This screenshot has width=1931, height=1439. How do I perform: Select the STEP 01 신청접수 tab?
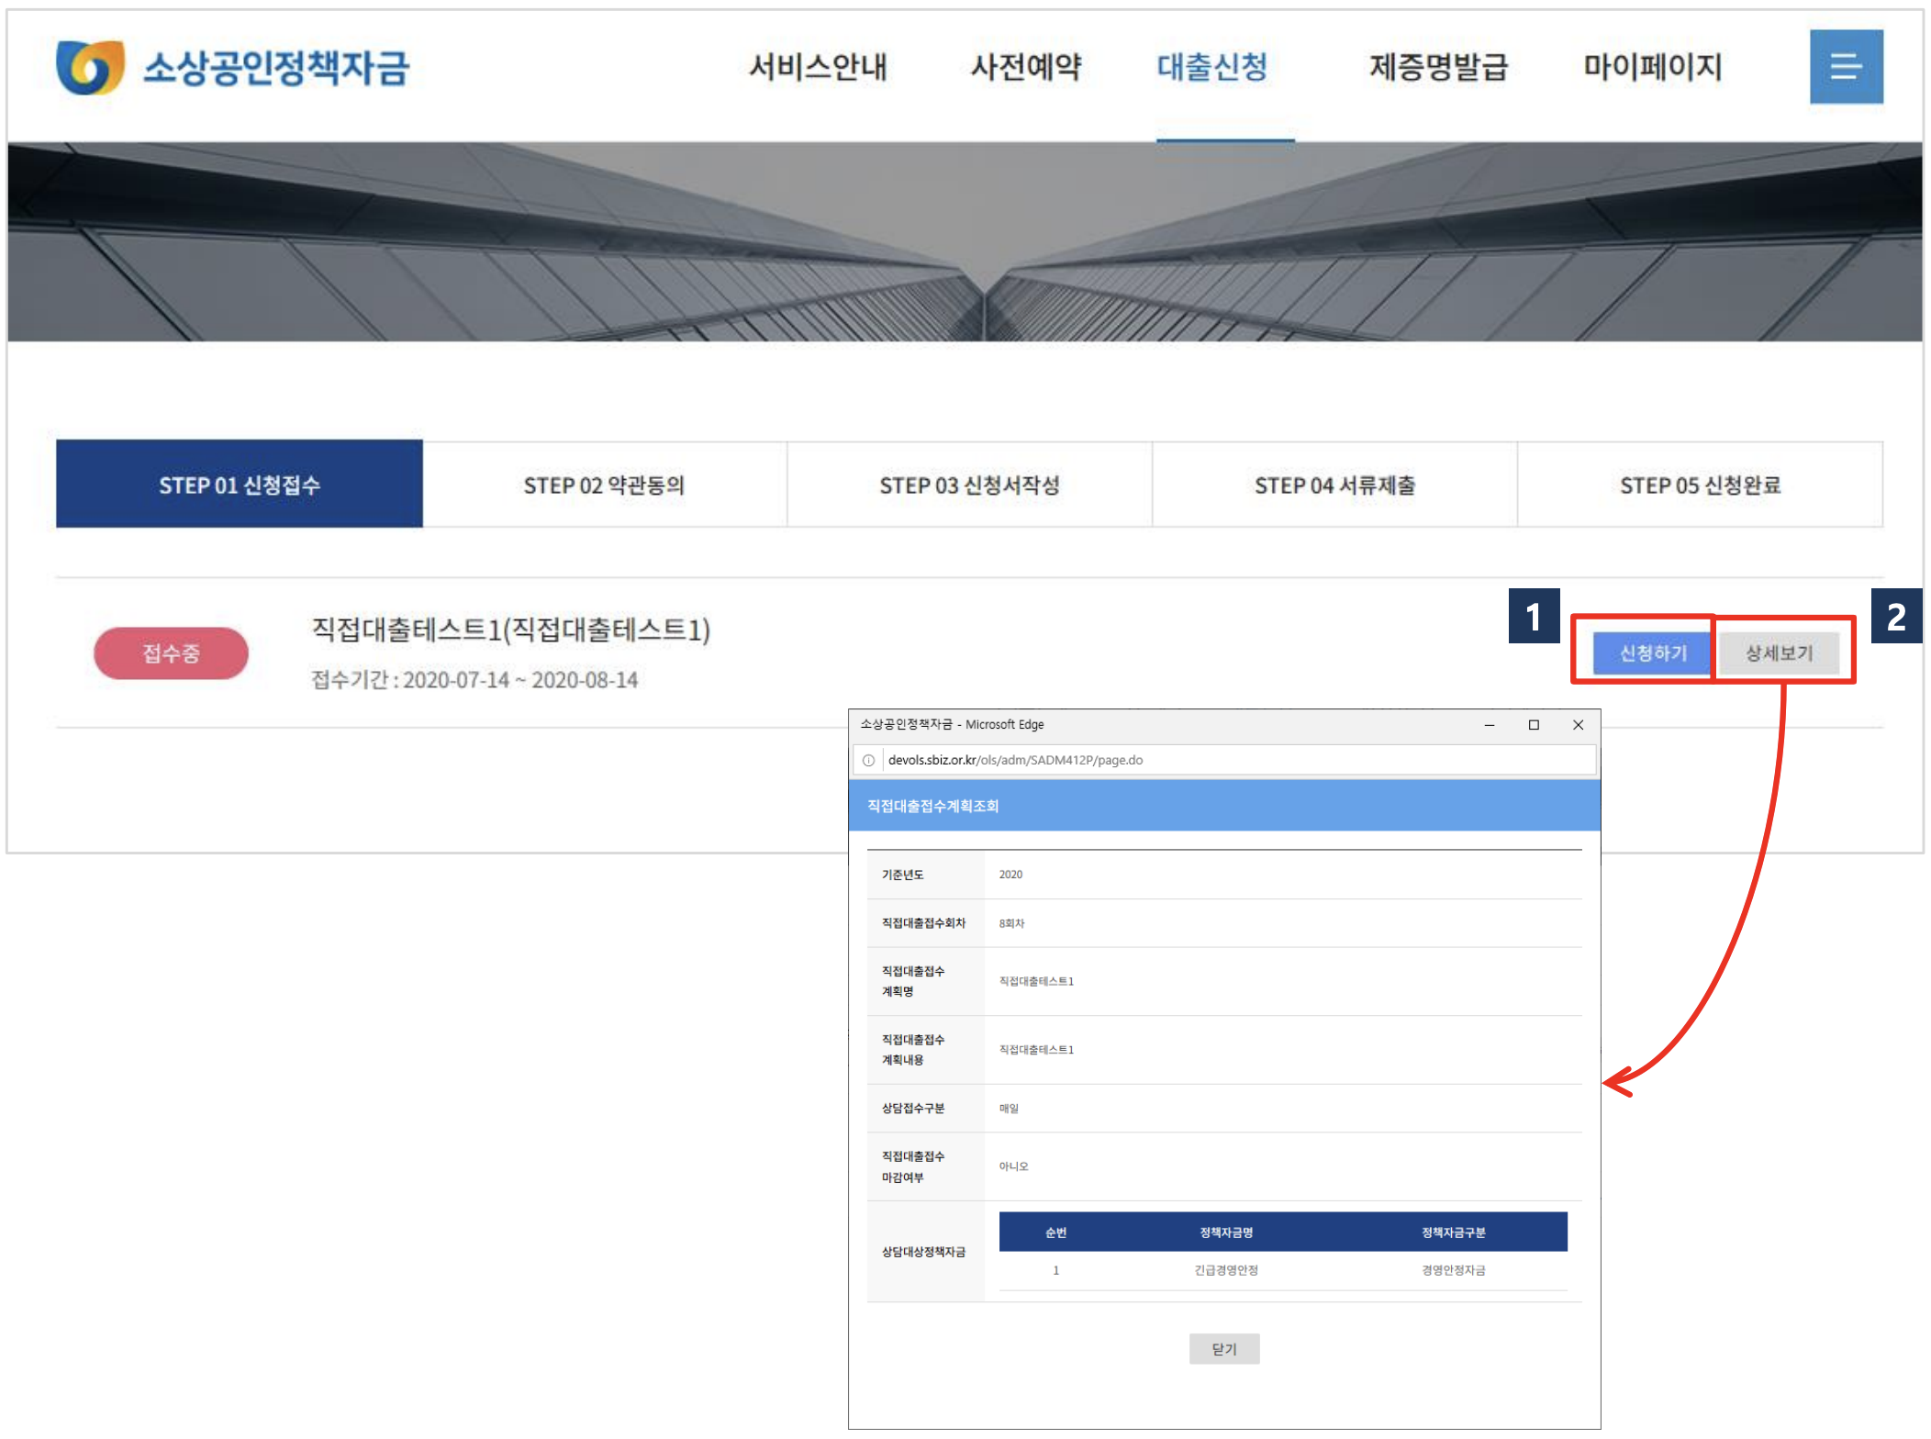pyautogui.click(x=239, y=485)
